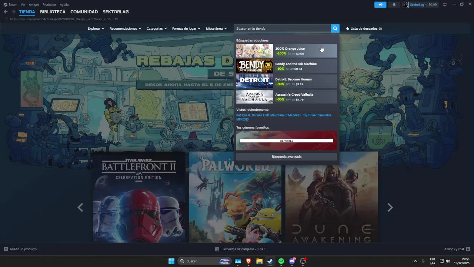The image size is (474, 267).
Task: Select Detroit: Become Human result
Action: [287, 81]
